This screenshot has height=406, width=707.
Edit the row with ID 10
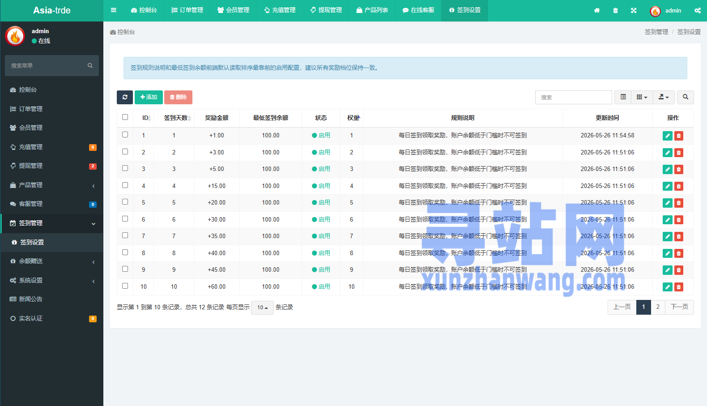coord(668,287)
